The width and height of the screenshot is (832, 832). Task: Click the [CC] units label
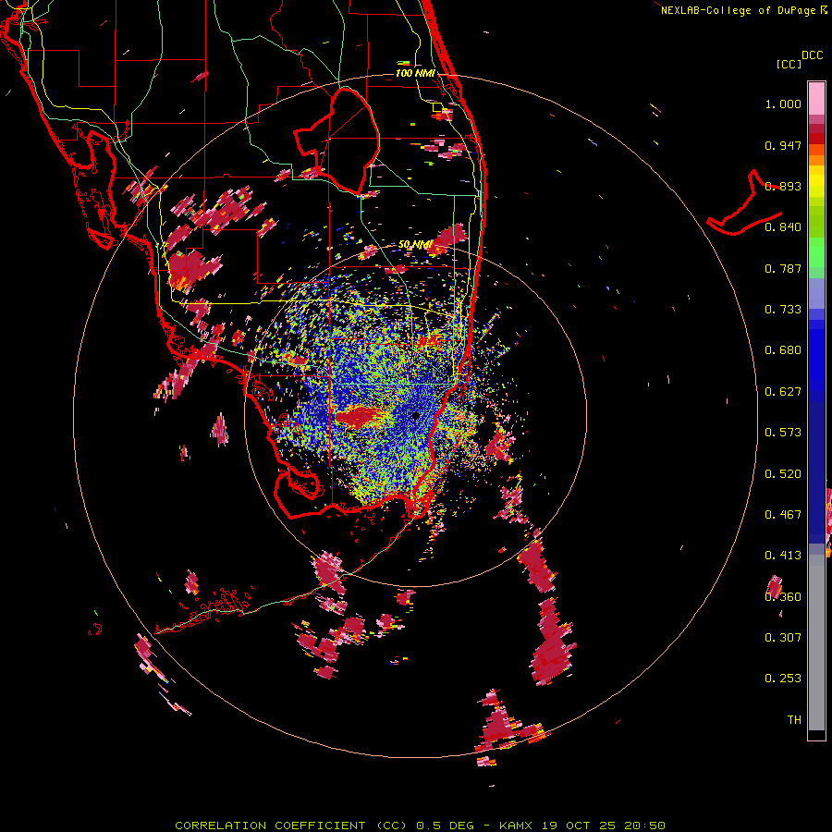click(x=789, y=64)
